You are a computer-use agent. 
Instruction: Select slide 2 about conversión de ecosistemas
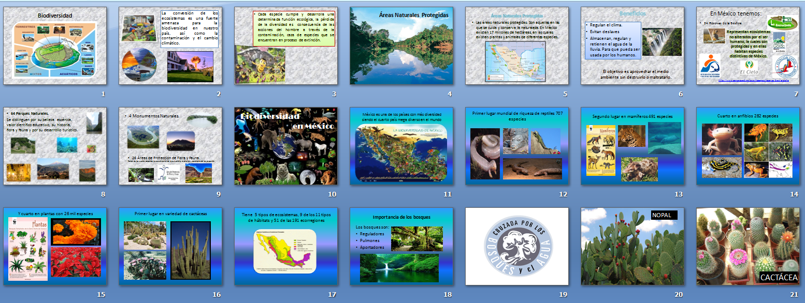tap(170, 46)
